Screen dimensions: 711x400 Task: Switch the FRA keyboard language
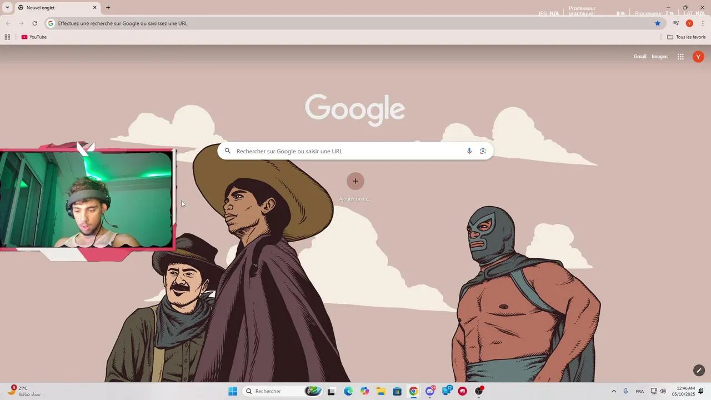tap(640, 391)
